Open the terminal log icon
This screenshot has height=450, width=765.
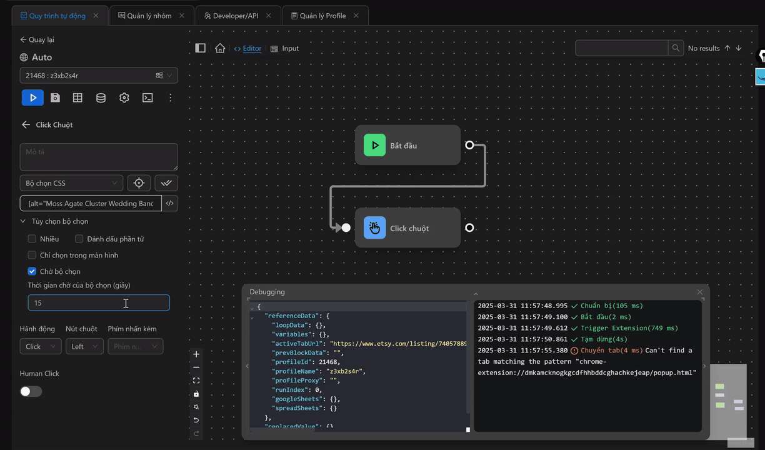click(x=147, y=97)
